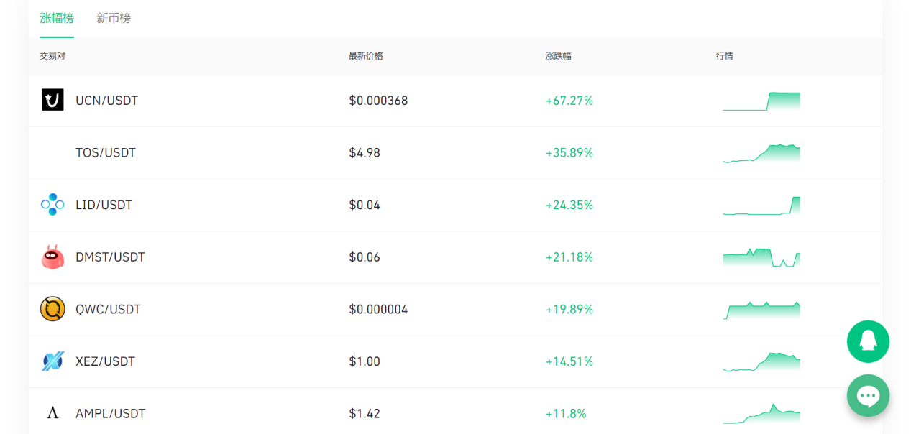The height and width of the screenshot is (434, 911).
Task: Click the QWC/USDT trend chart
Action: 761,310
